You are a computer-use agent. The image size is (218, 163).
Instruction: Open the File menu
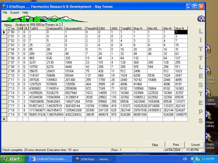[5, 12]
